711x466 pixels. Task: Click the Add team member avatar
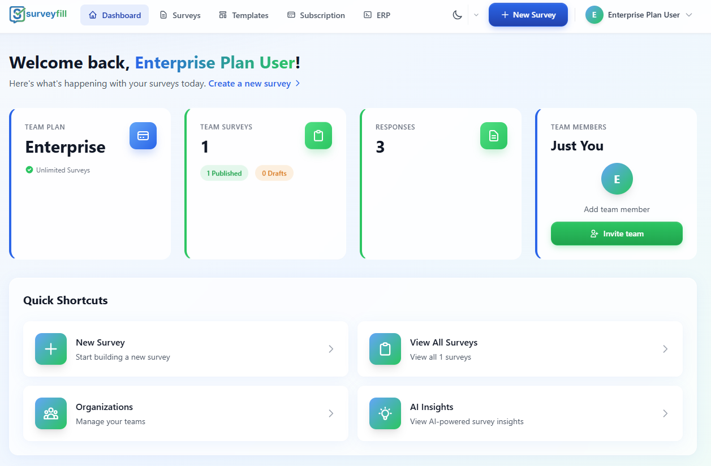tap(617, 179)
